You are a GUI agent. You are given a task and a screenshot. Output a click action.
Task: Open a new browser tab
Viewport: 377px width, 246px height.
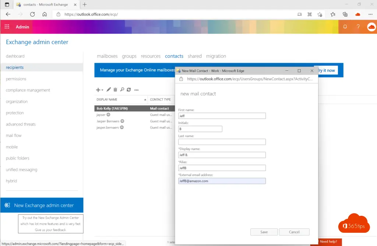[x=85, y=4]
